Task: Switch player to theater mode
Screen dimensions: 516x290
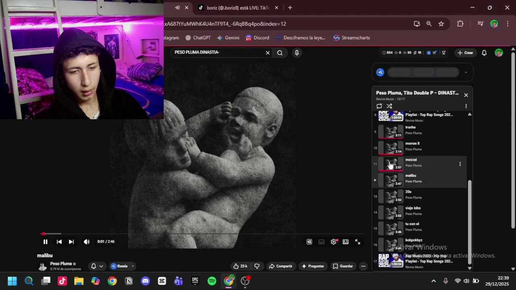Action: point(345,242)
